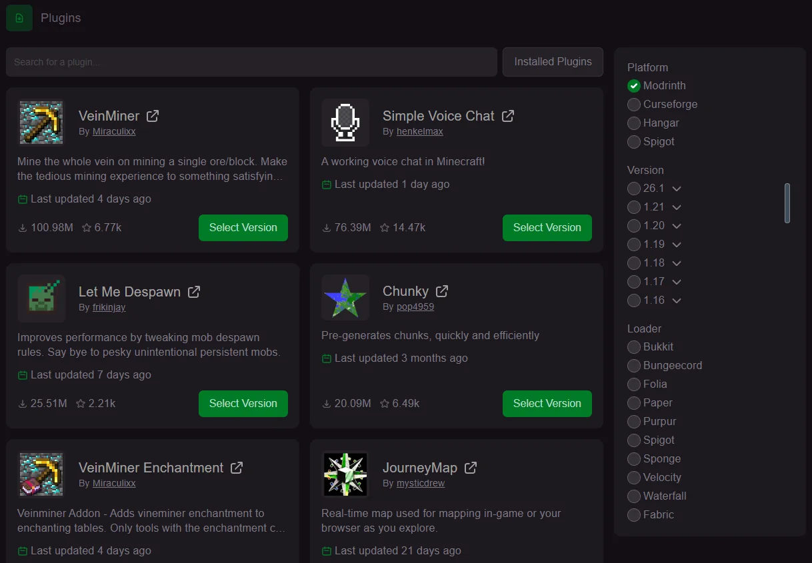
Task: Select the Folia loader
Action: [634, 384]
